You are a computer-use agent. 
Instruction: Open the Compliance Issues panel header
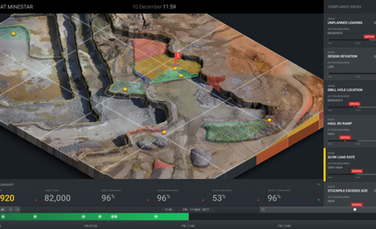[344, 7]
